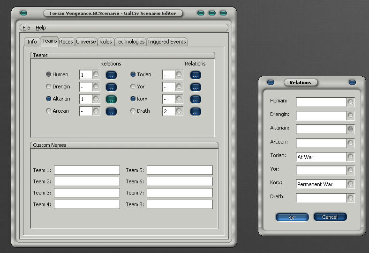Image resolution: width=369 pixels, height=253 pixels.
Task: Click the Team 8 custom name field
Action: pos(180,204)
